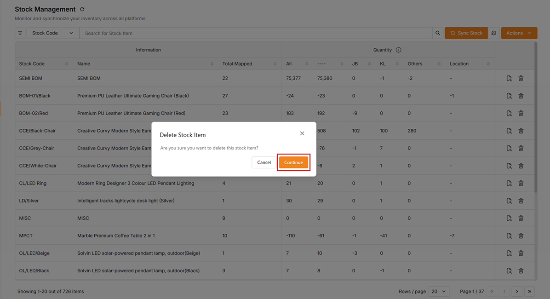Sort by the Name column

(212, 64)
